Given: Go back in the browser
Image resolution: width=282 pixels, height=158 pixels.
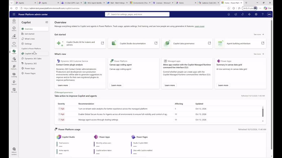Looking at the screenshot, I should (12, 8).
